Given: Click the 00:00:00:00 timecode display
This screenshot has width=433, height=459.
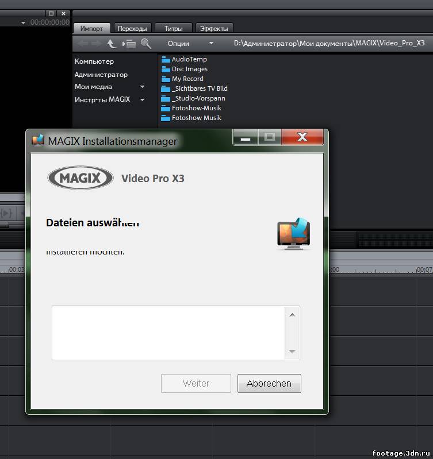Looking at the screenshot, I should click(50, 22).
